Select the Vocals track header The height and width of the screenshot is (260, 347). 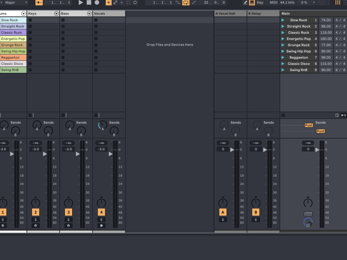[x=109, y=14]
